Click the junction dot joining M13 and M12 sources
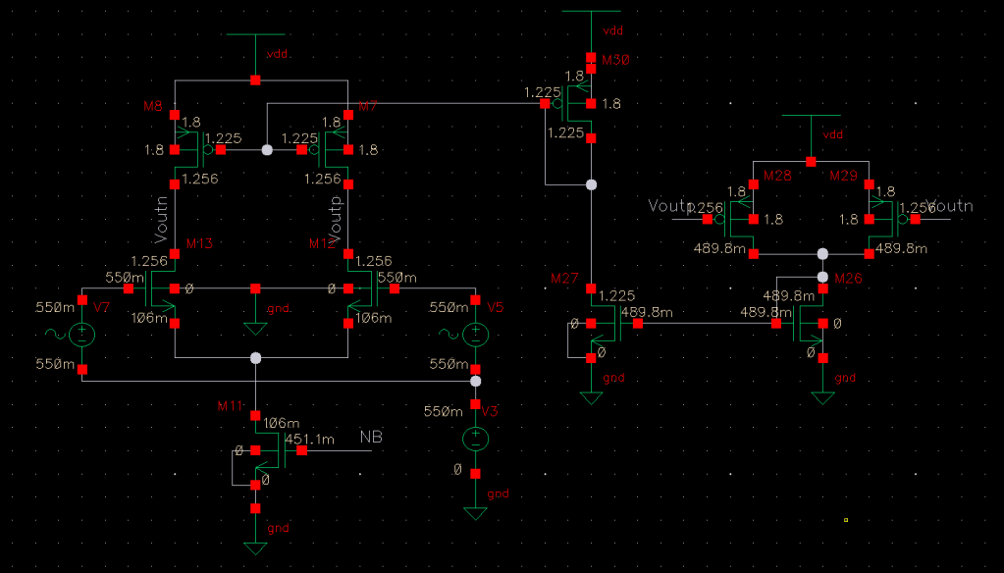The height and width of the screenshot is (573, 1004). click(x=255, y=358)
